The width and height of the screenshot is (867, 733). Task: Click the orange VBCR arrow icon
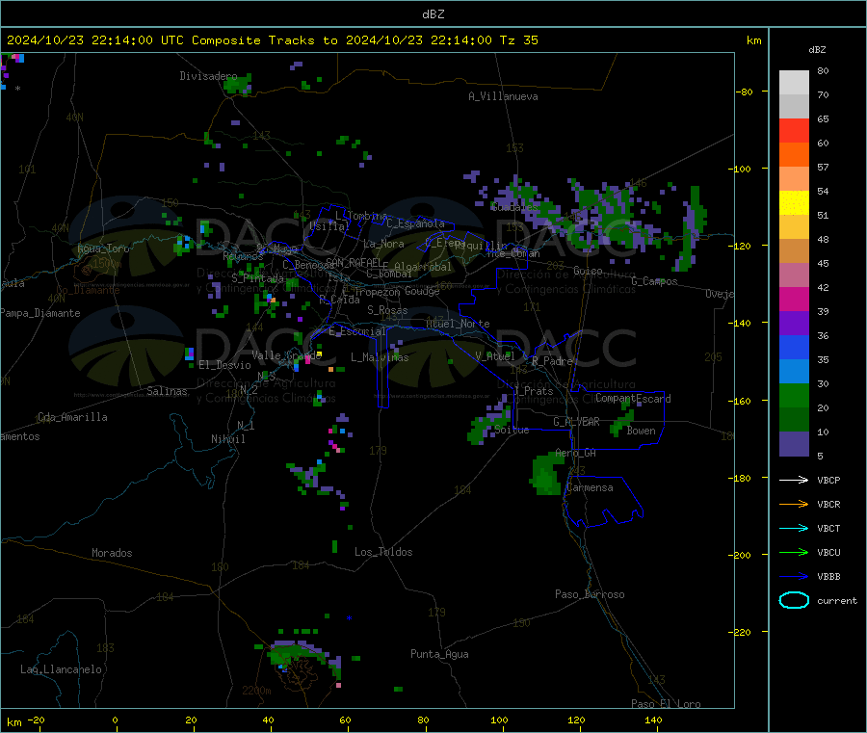(794, 504)
